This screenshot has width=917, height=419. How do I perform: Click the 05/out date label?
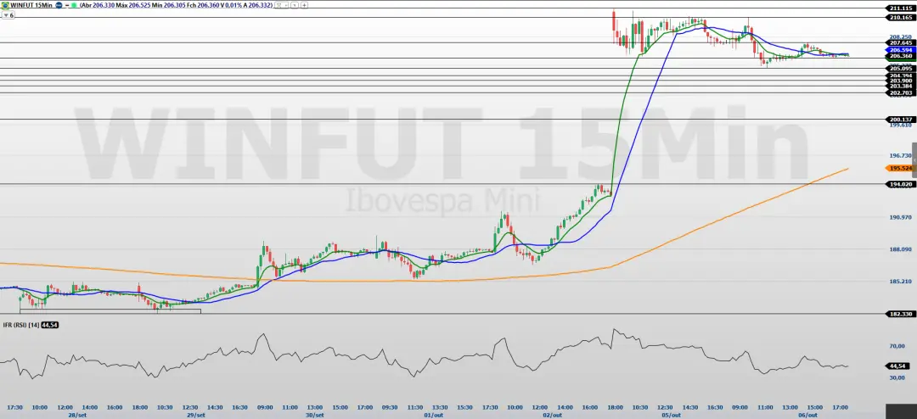pos(672,415)
